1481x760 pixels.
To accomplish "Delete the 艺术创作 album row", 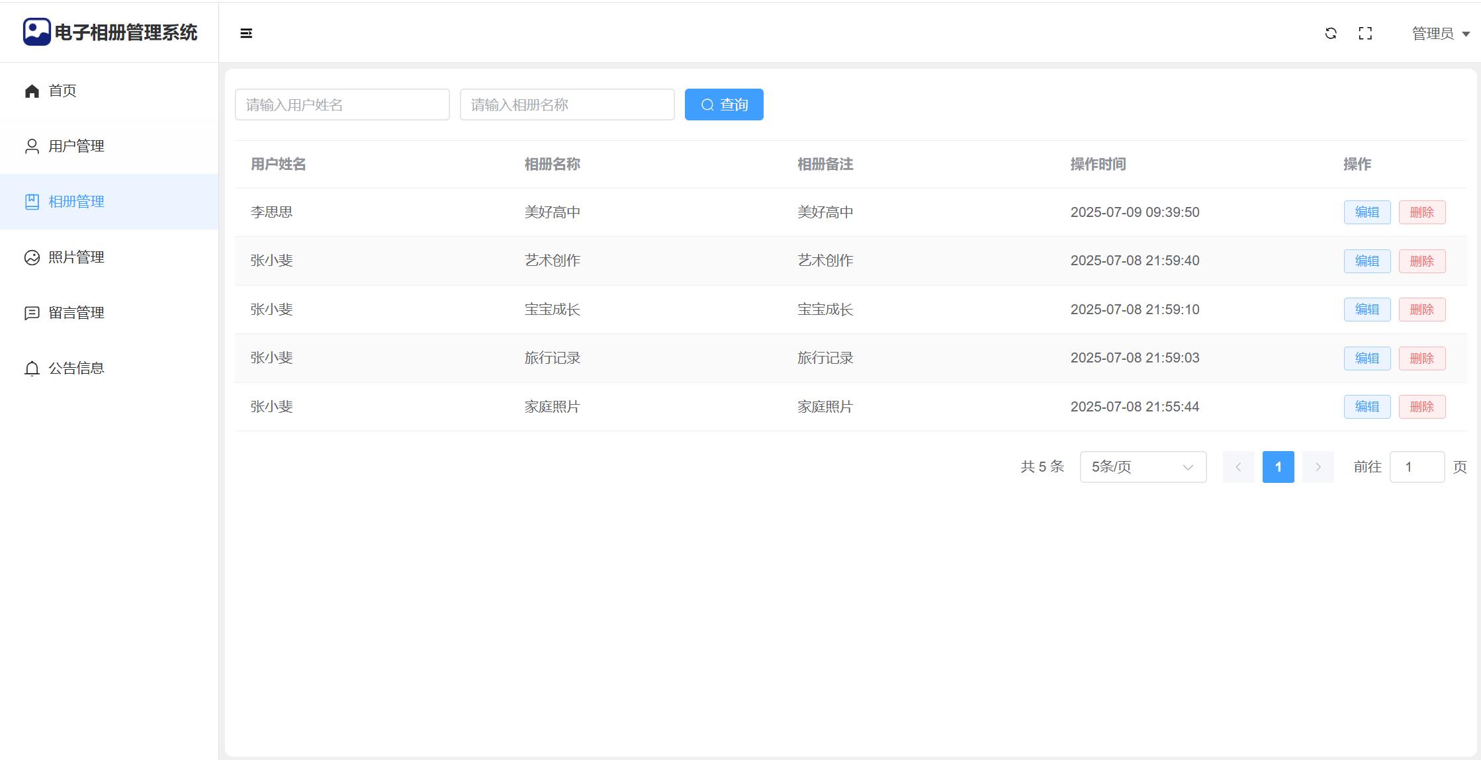I will 1421,261.
